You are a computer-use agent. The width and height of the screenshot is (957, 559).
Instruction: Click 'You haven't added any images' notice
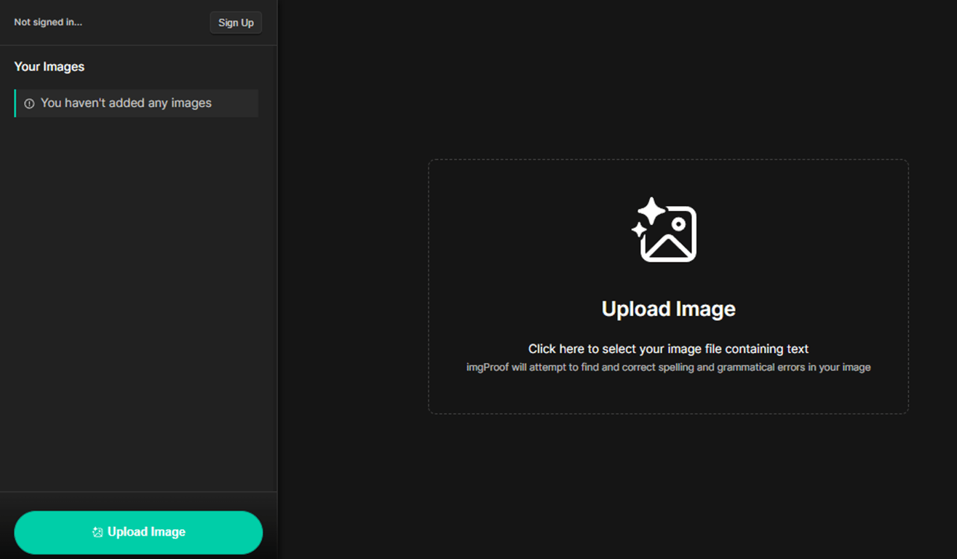coord(136,103)
